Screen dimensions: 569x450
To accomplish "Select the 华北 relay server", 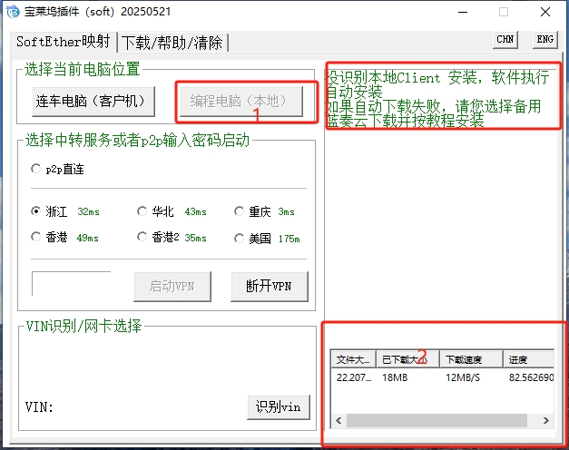I will 142,211.
